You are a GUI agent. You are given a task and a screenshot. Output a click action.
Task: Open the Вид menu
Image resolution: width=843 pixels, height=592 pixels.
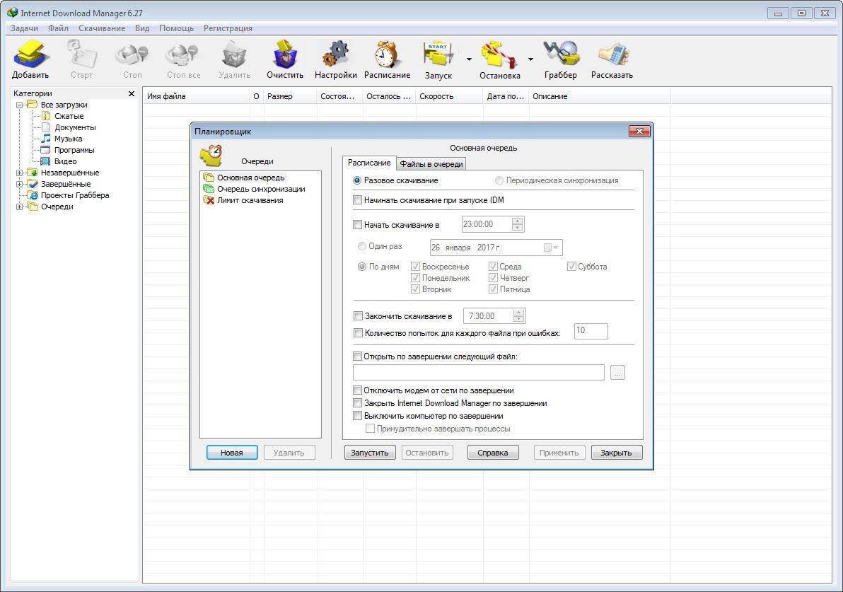tap(142, 28)
